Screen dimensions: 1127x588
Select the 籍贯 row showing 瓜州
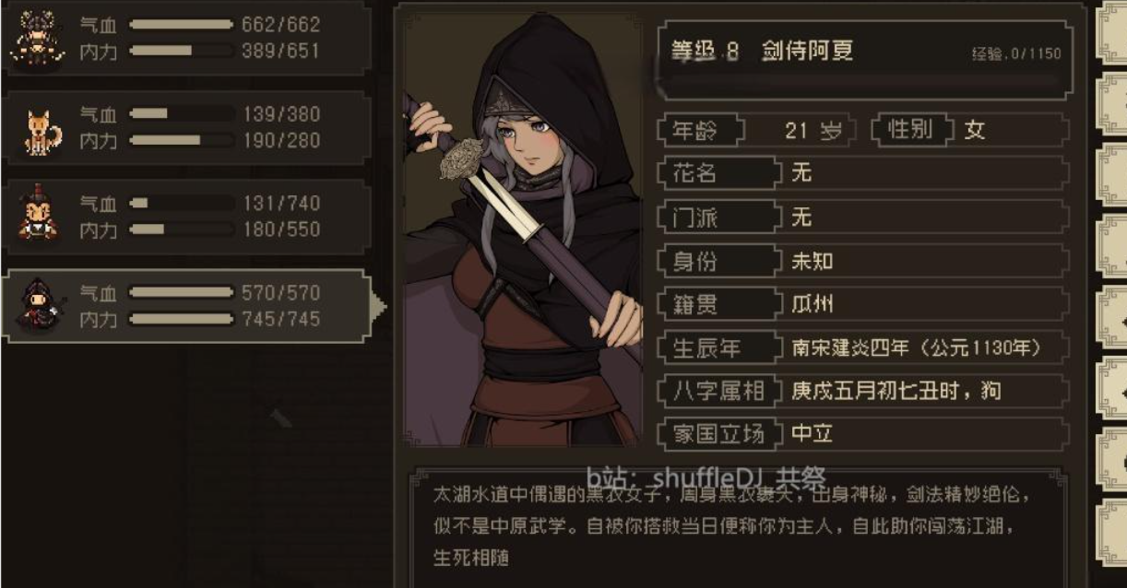pyautogui.click(x=863, y=305)
